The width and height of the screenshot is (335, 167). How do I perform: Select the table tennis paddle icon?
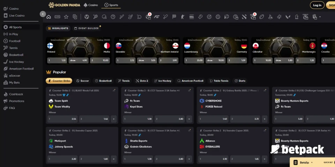[x=139, y=17]
